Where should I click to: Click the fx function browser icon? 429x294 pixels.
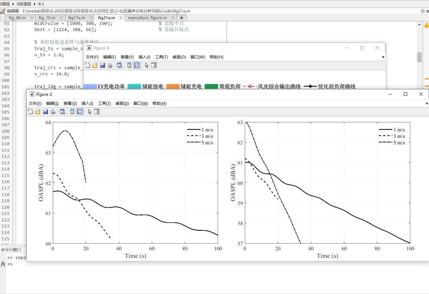point(3,264)
